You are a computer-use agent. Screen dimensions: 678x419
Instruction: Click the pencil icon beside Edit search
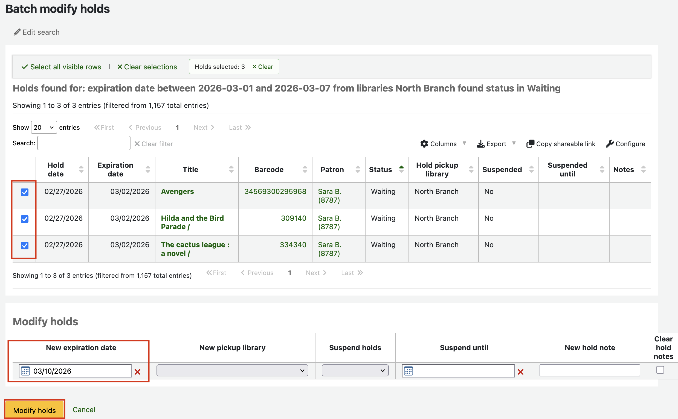pyautogui.click(x=17, y=32)
